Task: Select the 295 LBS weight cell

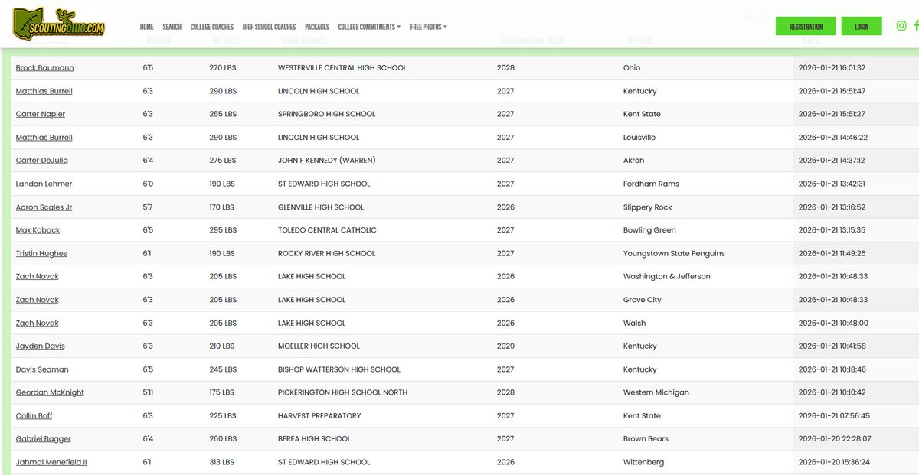Action: (x=224, y=230)
